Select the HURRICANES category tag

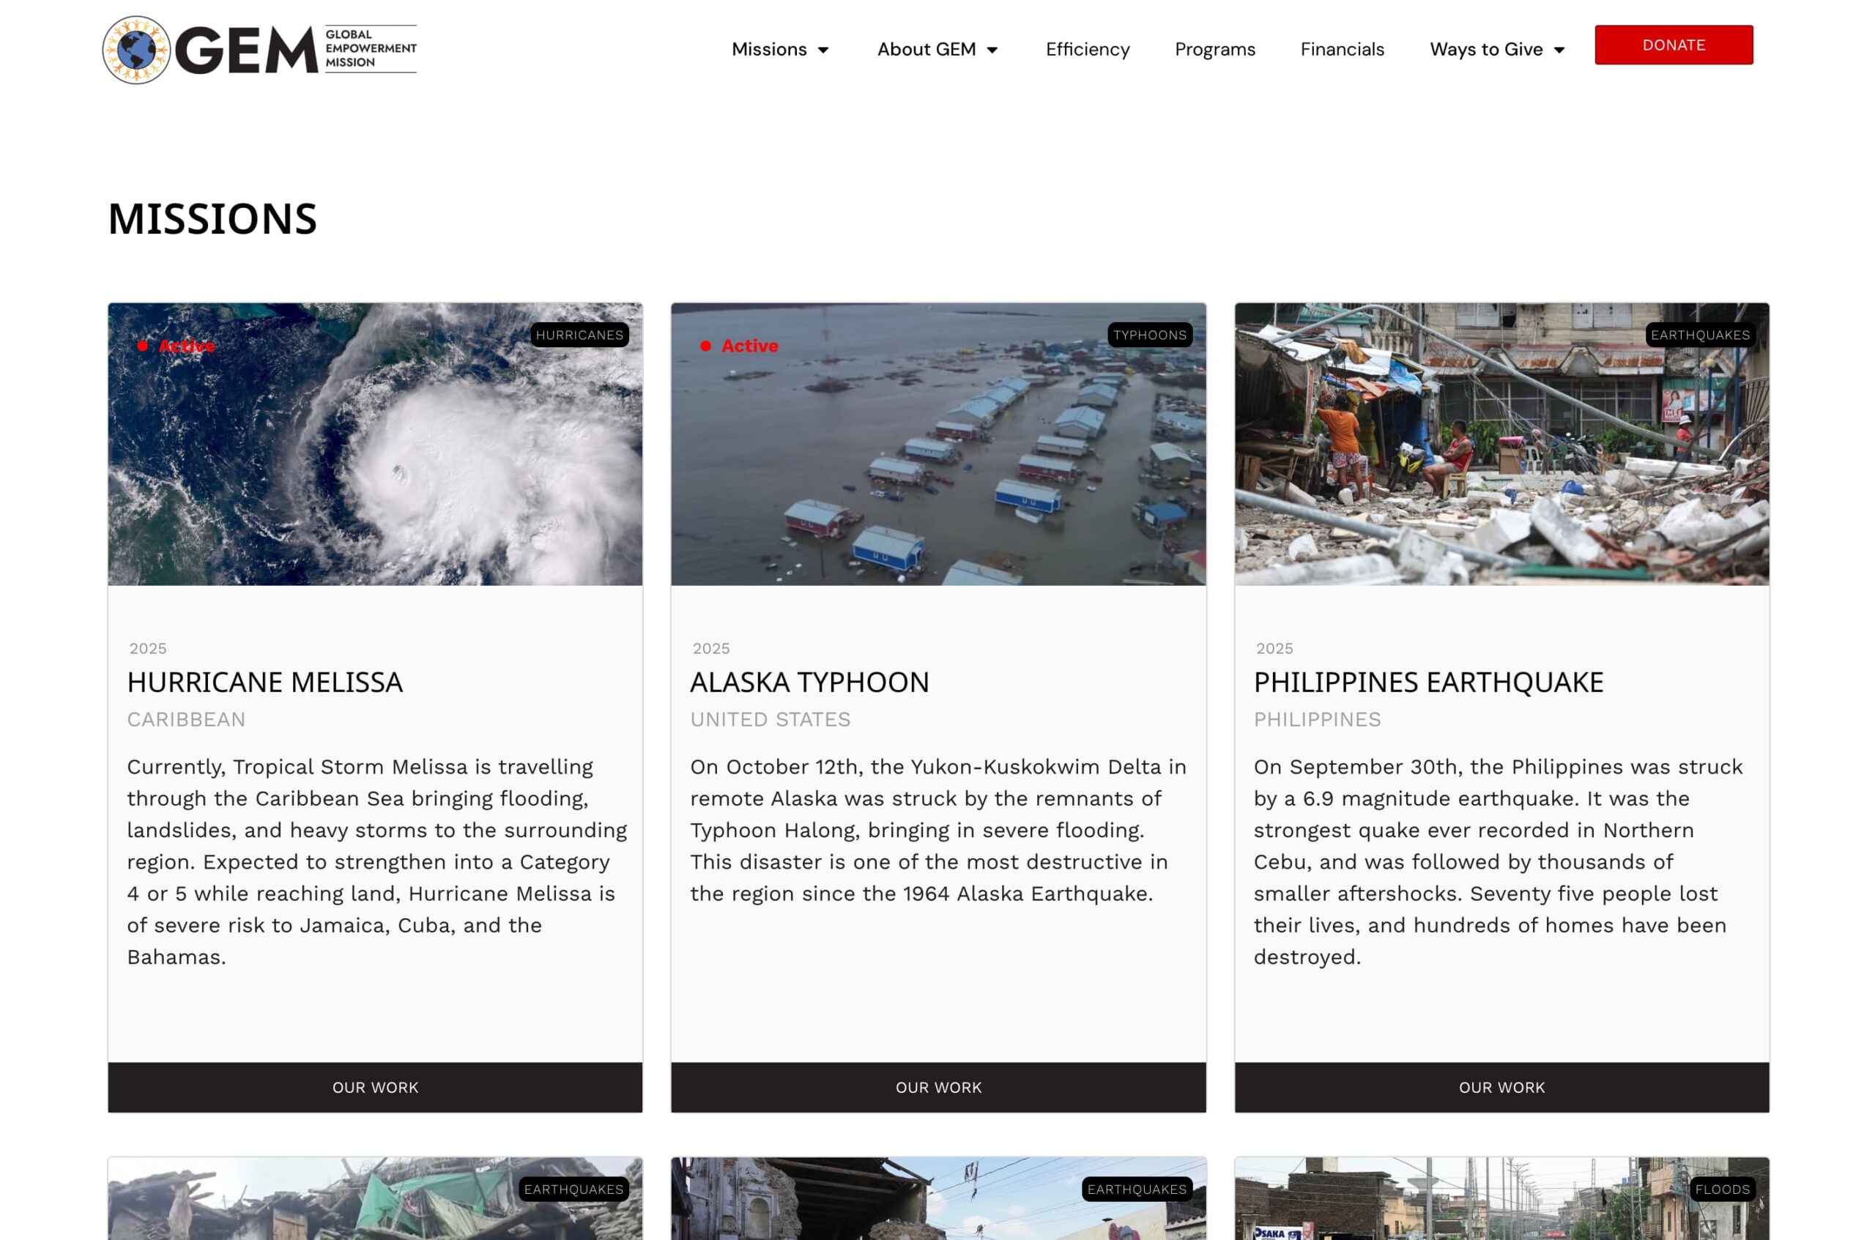(x=579, y=335)
